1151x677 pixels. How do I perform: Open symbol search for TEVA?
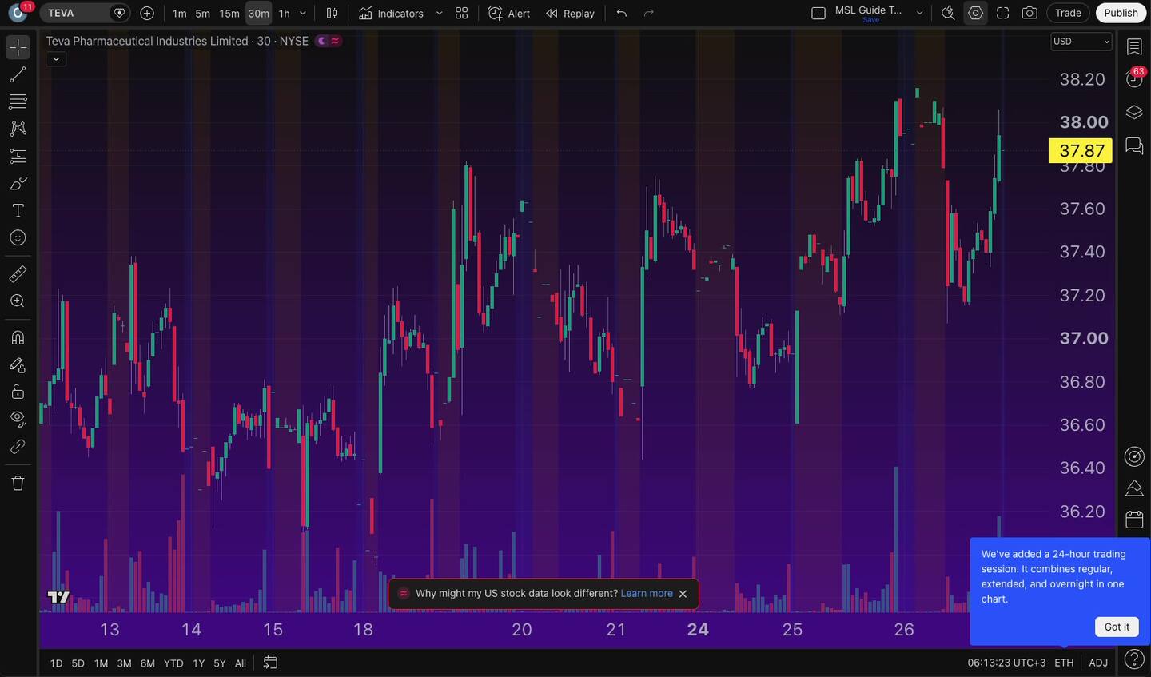[74, 13]
